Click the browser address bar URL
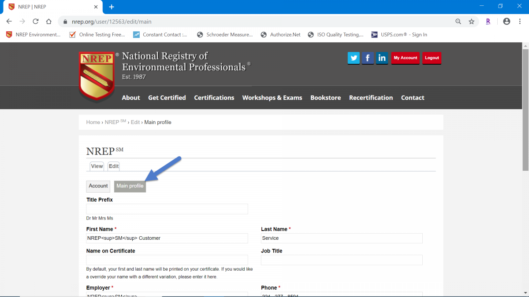The width and height of the screenshot is (529, 297). [x=112, y=21]
